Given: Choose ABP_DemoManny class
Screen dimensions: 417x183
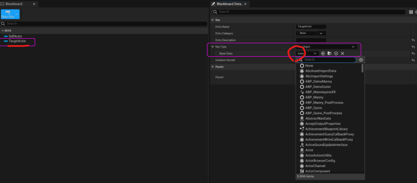Looking at the screenshot, I should [x=318, y=82].
